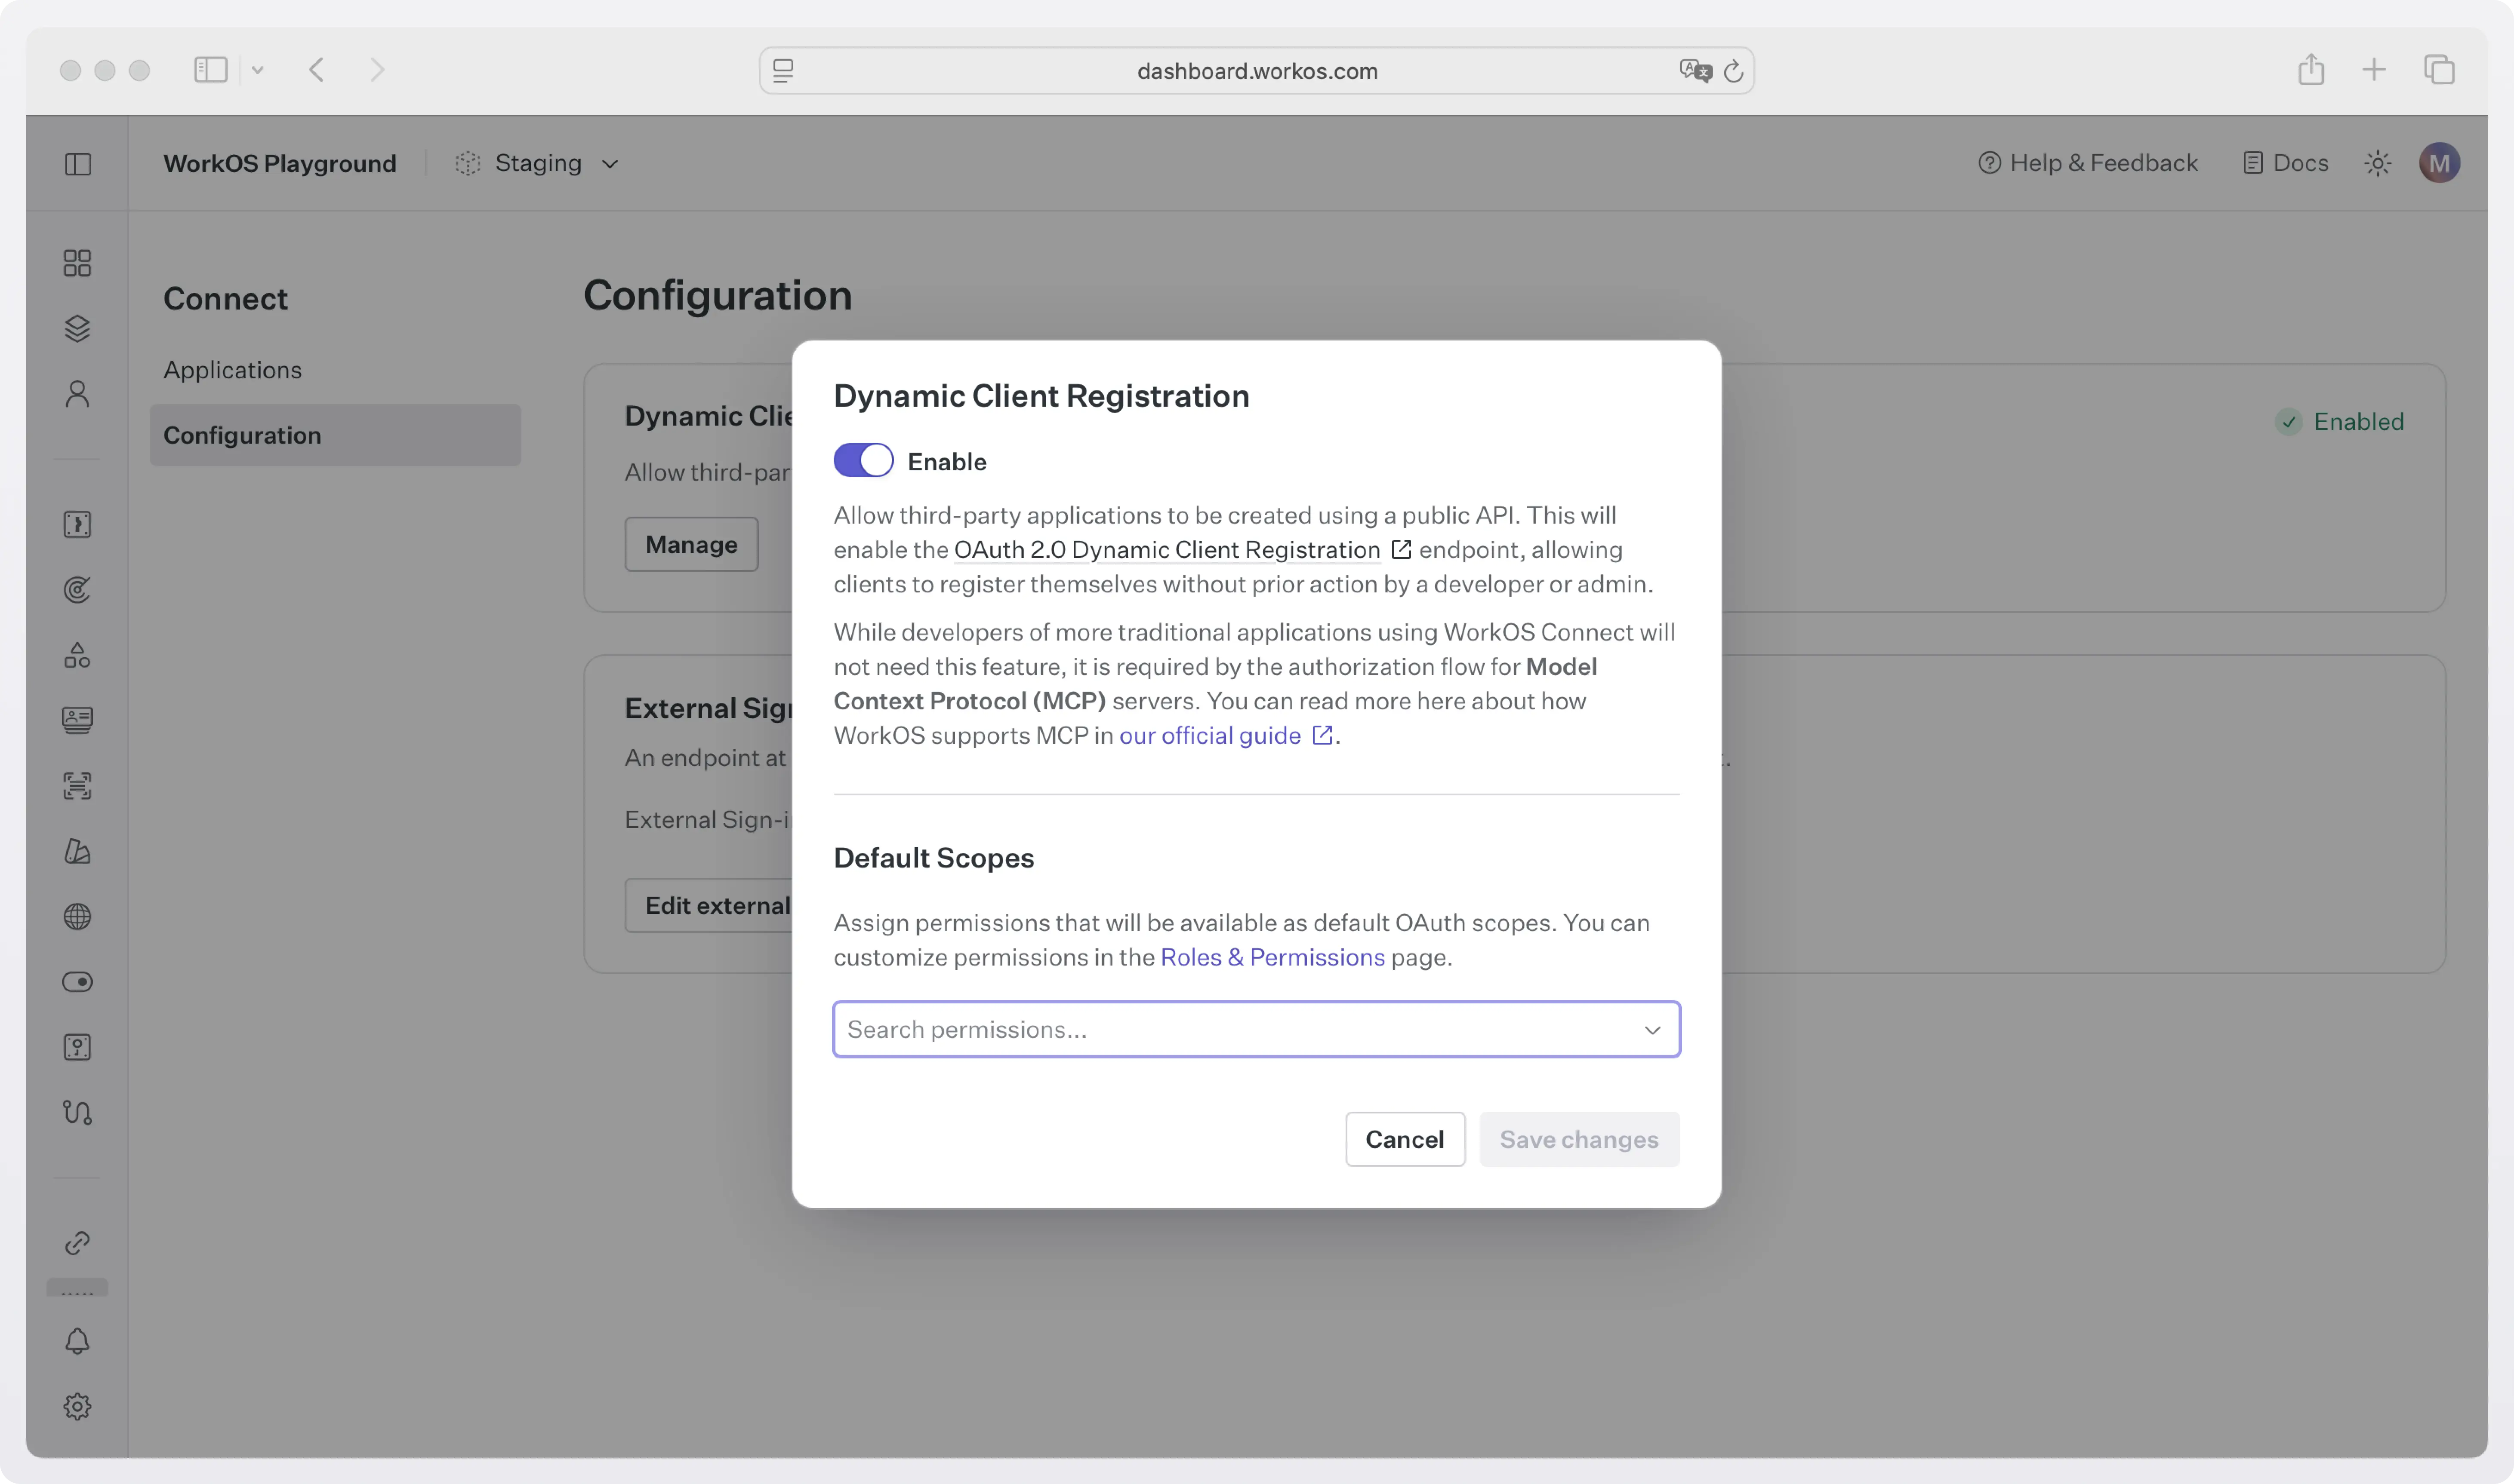This screenshot has height=1484, width=2514.
Task: Select the link icon in the sidebar
Action: 78,1243
